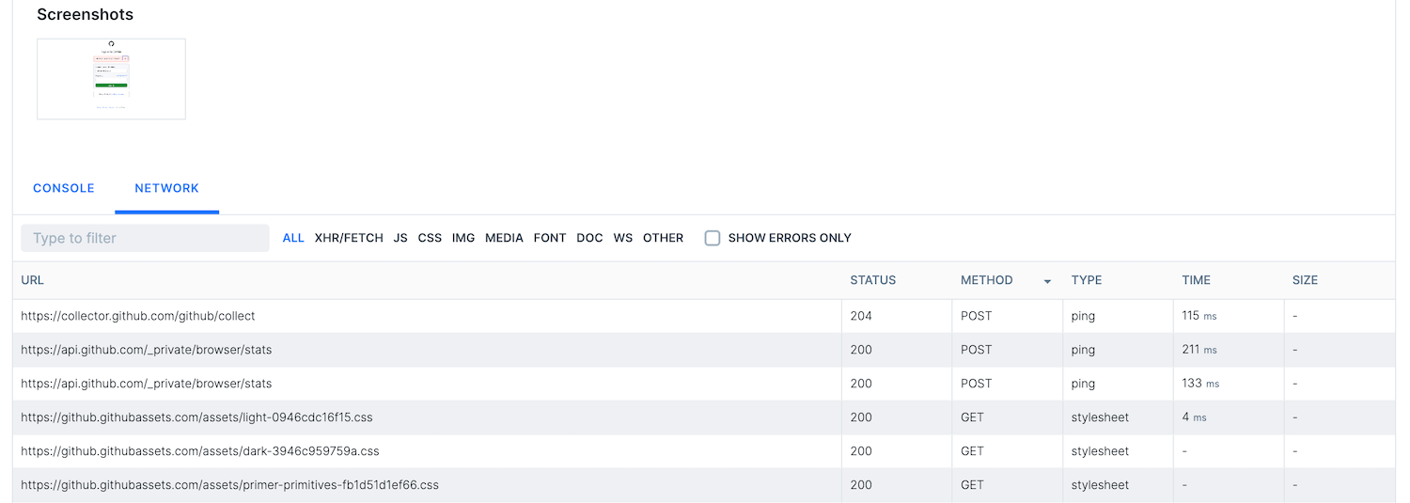Select the collector.github.com collect request row

tap(138, 316)
